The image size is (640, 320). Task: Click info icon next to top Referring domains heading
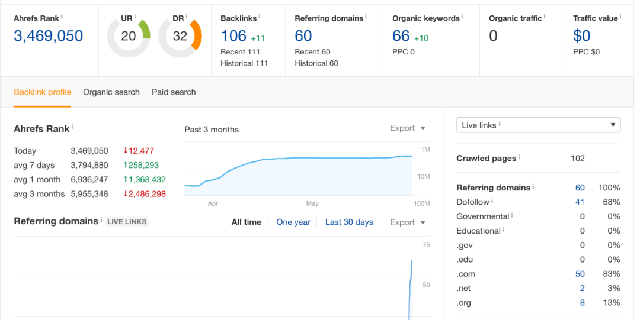tap(366, 17)
